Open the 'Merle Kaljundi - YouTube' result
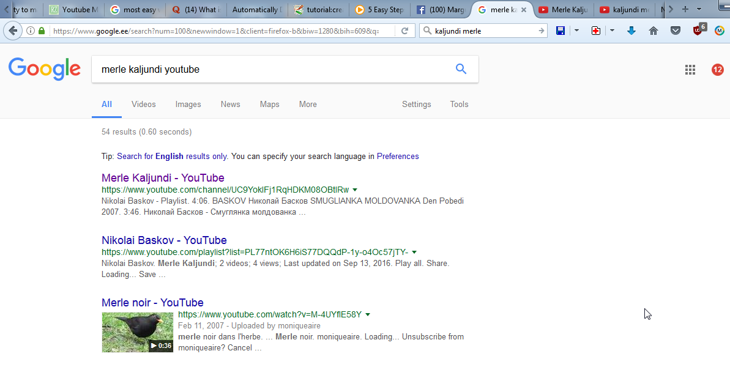This screenshot has height=370, width=730. click(x=163, y=178)
